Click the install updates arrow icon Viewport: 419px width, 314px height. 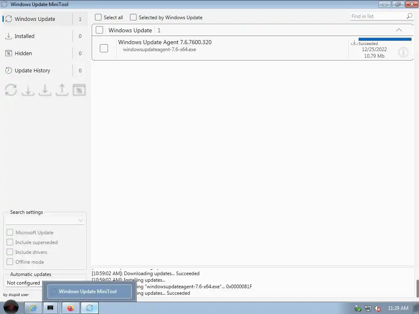click(x=45, y=90)
